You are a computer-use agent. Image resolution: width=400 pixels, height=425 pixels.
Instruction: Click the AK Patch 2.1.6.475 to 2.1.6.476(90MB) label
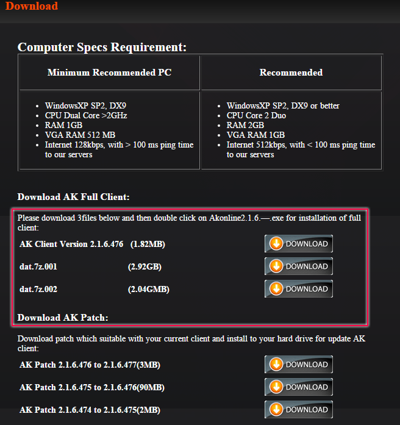(x=91, y=387)
